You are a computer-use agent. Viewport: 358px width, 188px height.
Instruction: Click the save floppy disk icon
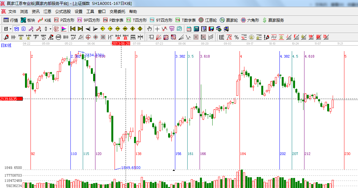[x=211, y=29]
